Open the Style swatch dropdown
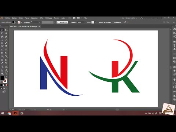 pos(95,22)
